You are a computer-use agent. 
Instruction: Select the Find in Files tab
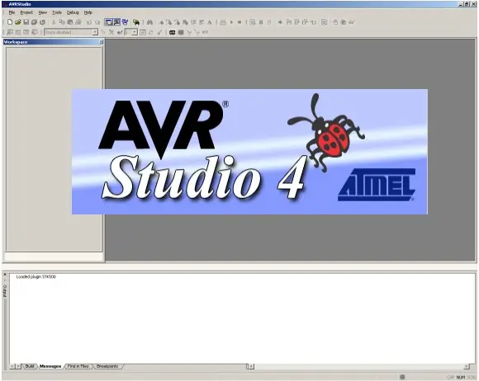78,366
